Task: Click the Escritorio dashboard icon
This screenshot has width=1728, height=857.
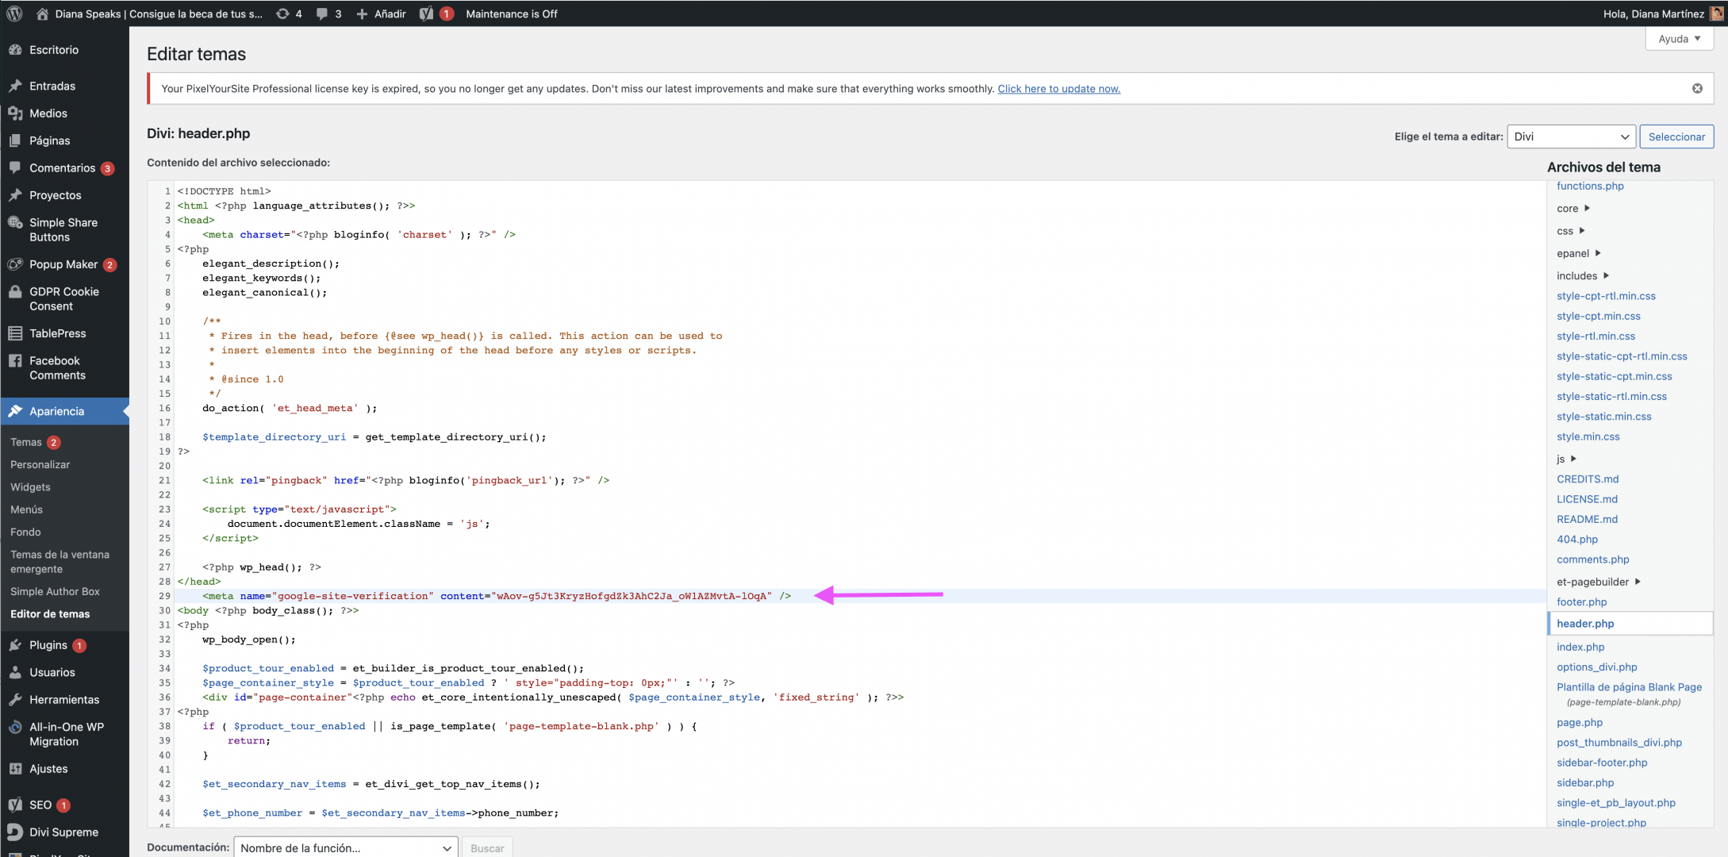Action: [15, 49]
